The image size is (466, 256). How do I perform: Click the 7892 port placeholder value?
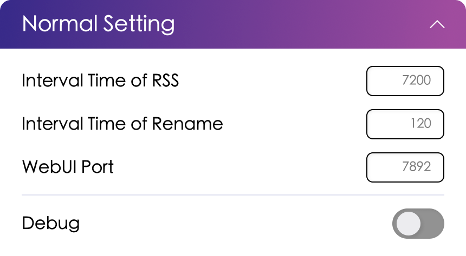[x=417, y=167]
